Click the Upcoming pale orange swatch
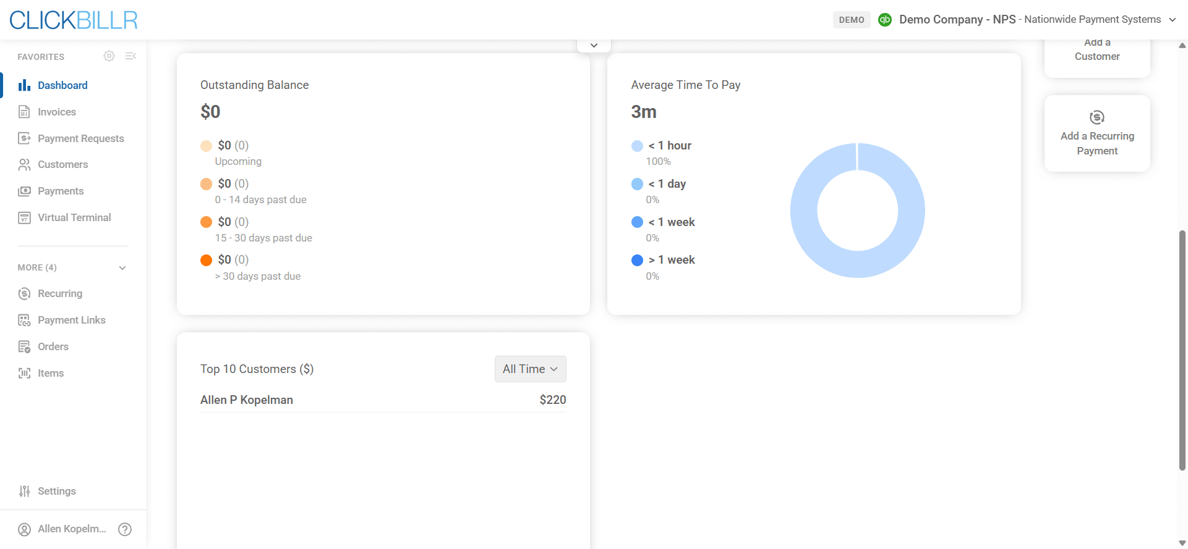Viewport: 1188px width, 549px height. [207, 146]
